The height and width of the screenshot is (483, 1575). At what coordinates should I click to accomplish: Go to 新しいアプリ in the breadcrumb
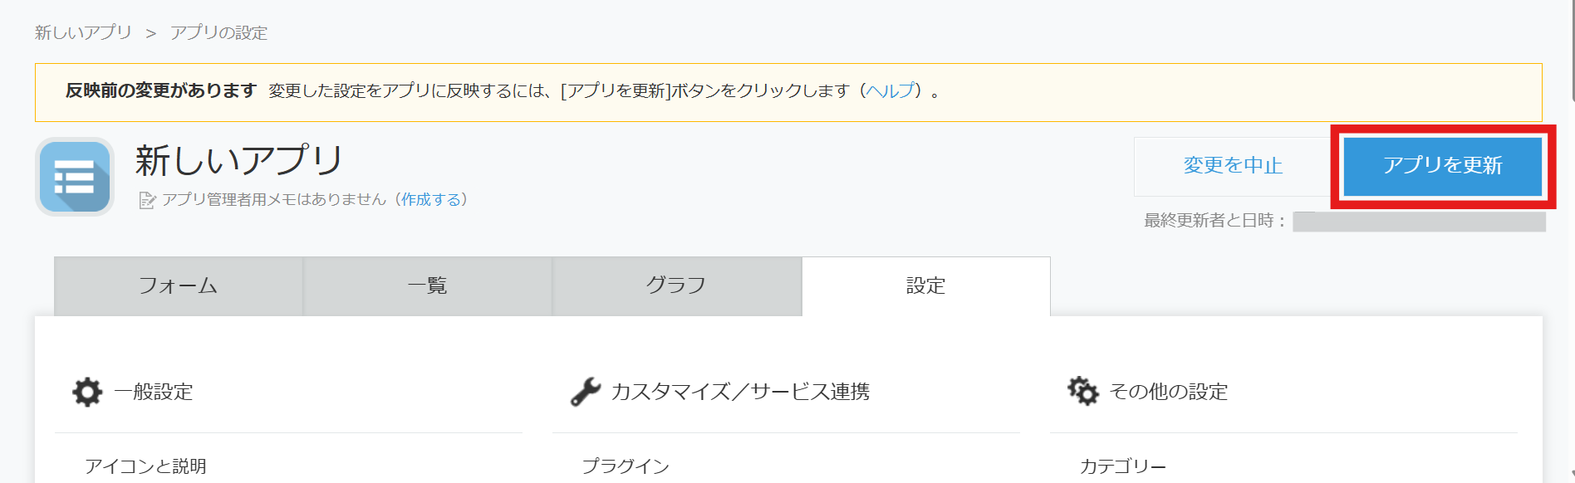pyautogui.click(x=83, y=32)
